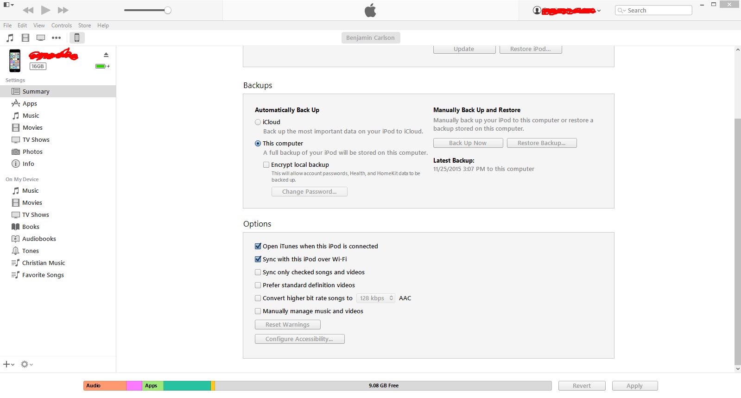This screenshot has width=741, height=398.
Task: Open Configure Accessibility settings
Action: [300, 339]
